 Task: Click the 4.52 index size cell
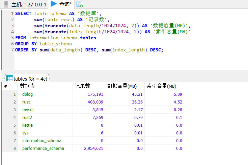[x=164, y=102]
